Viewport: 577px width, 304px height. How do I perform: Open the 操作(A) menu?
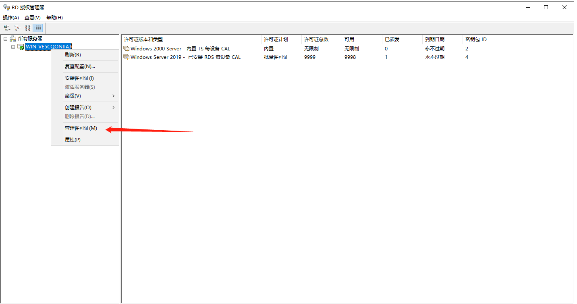coord(11,18)
